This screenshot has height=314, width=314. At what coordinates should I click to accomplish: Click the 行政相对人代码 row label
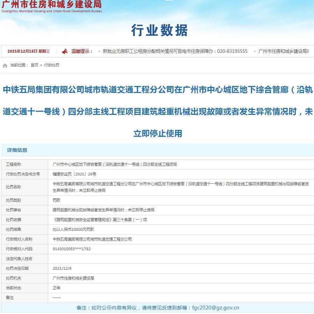[x=19, y=249]
